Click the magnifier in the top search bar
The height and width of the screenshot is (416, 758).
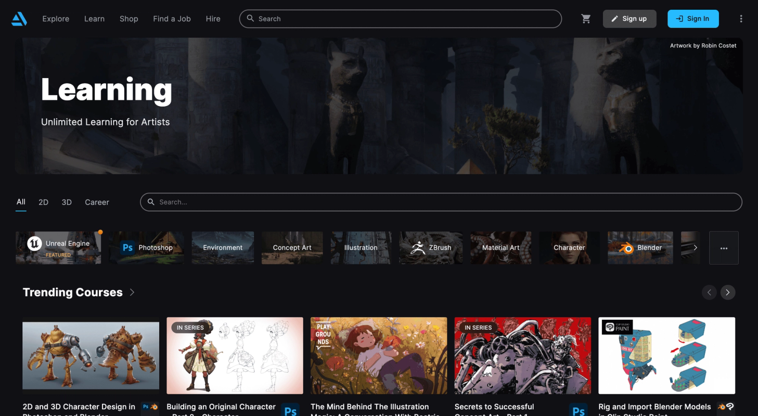[250, 19]
